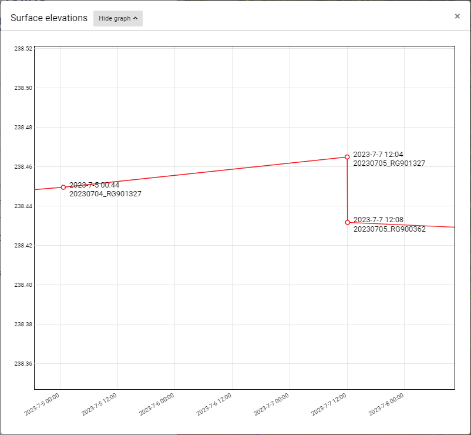This screenshot has height=435, width=471.
Task: Close the Surface elevations dialog
Action: (x=457, y=16)
